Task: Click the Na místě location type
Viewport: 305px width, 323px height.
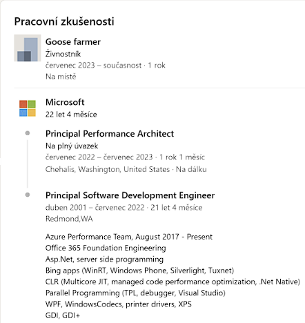Action: pos(61,77)
